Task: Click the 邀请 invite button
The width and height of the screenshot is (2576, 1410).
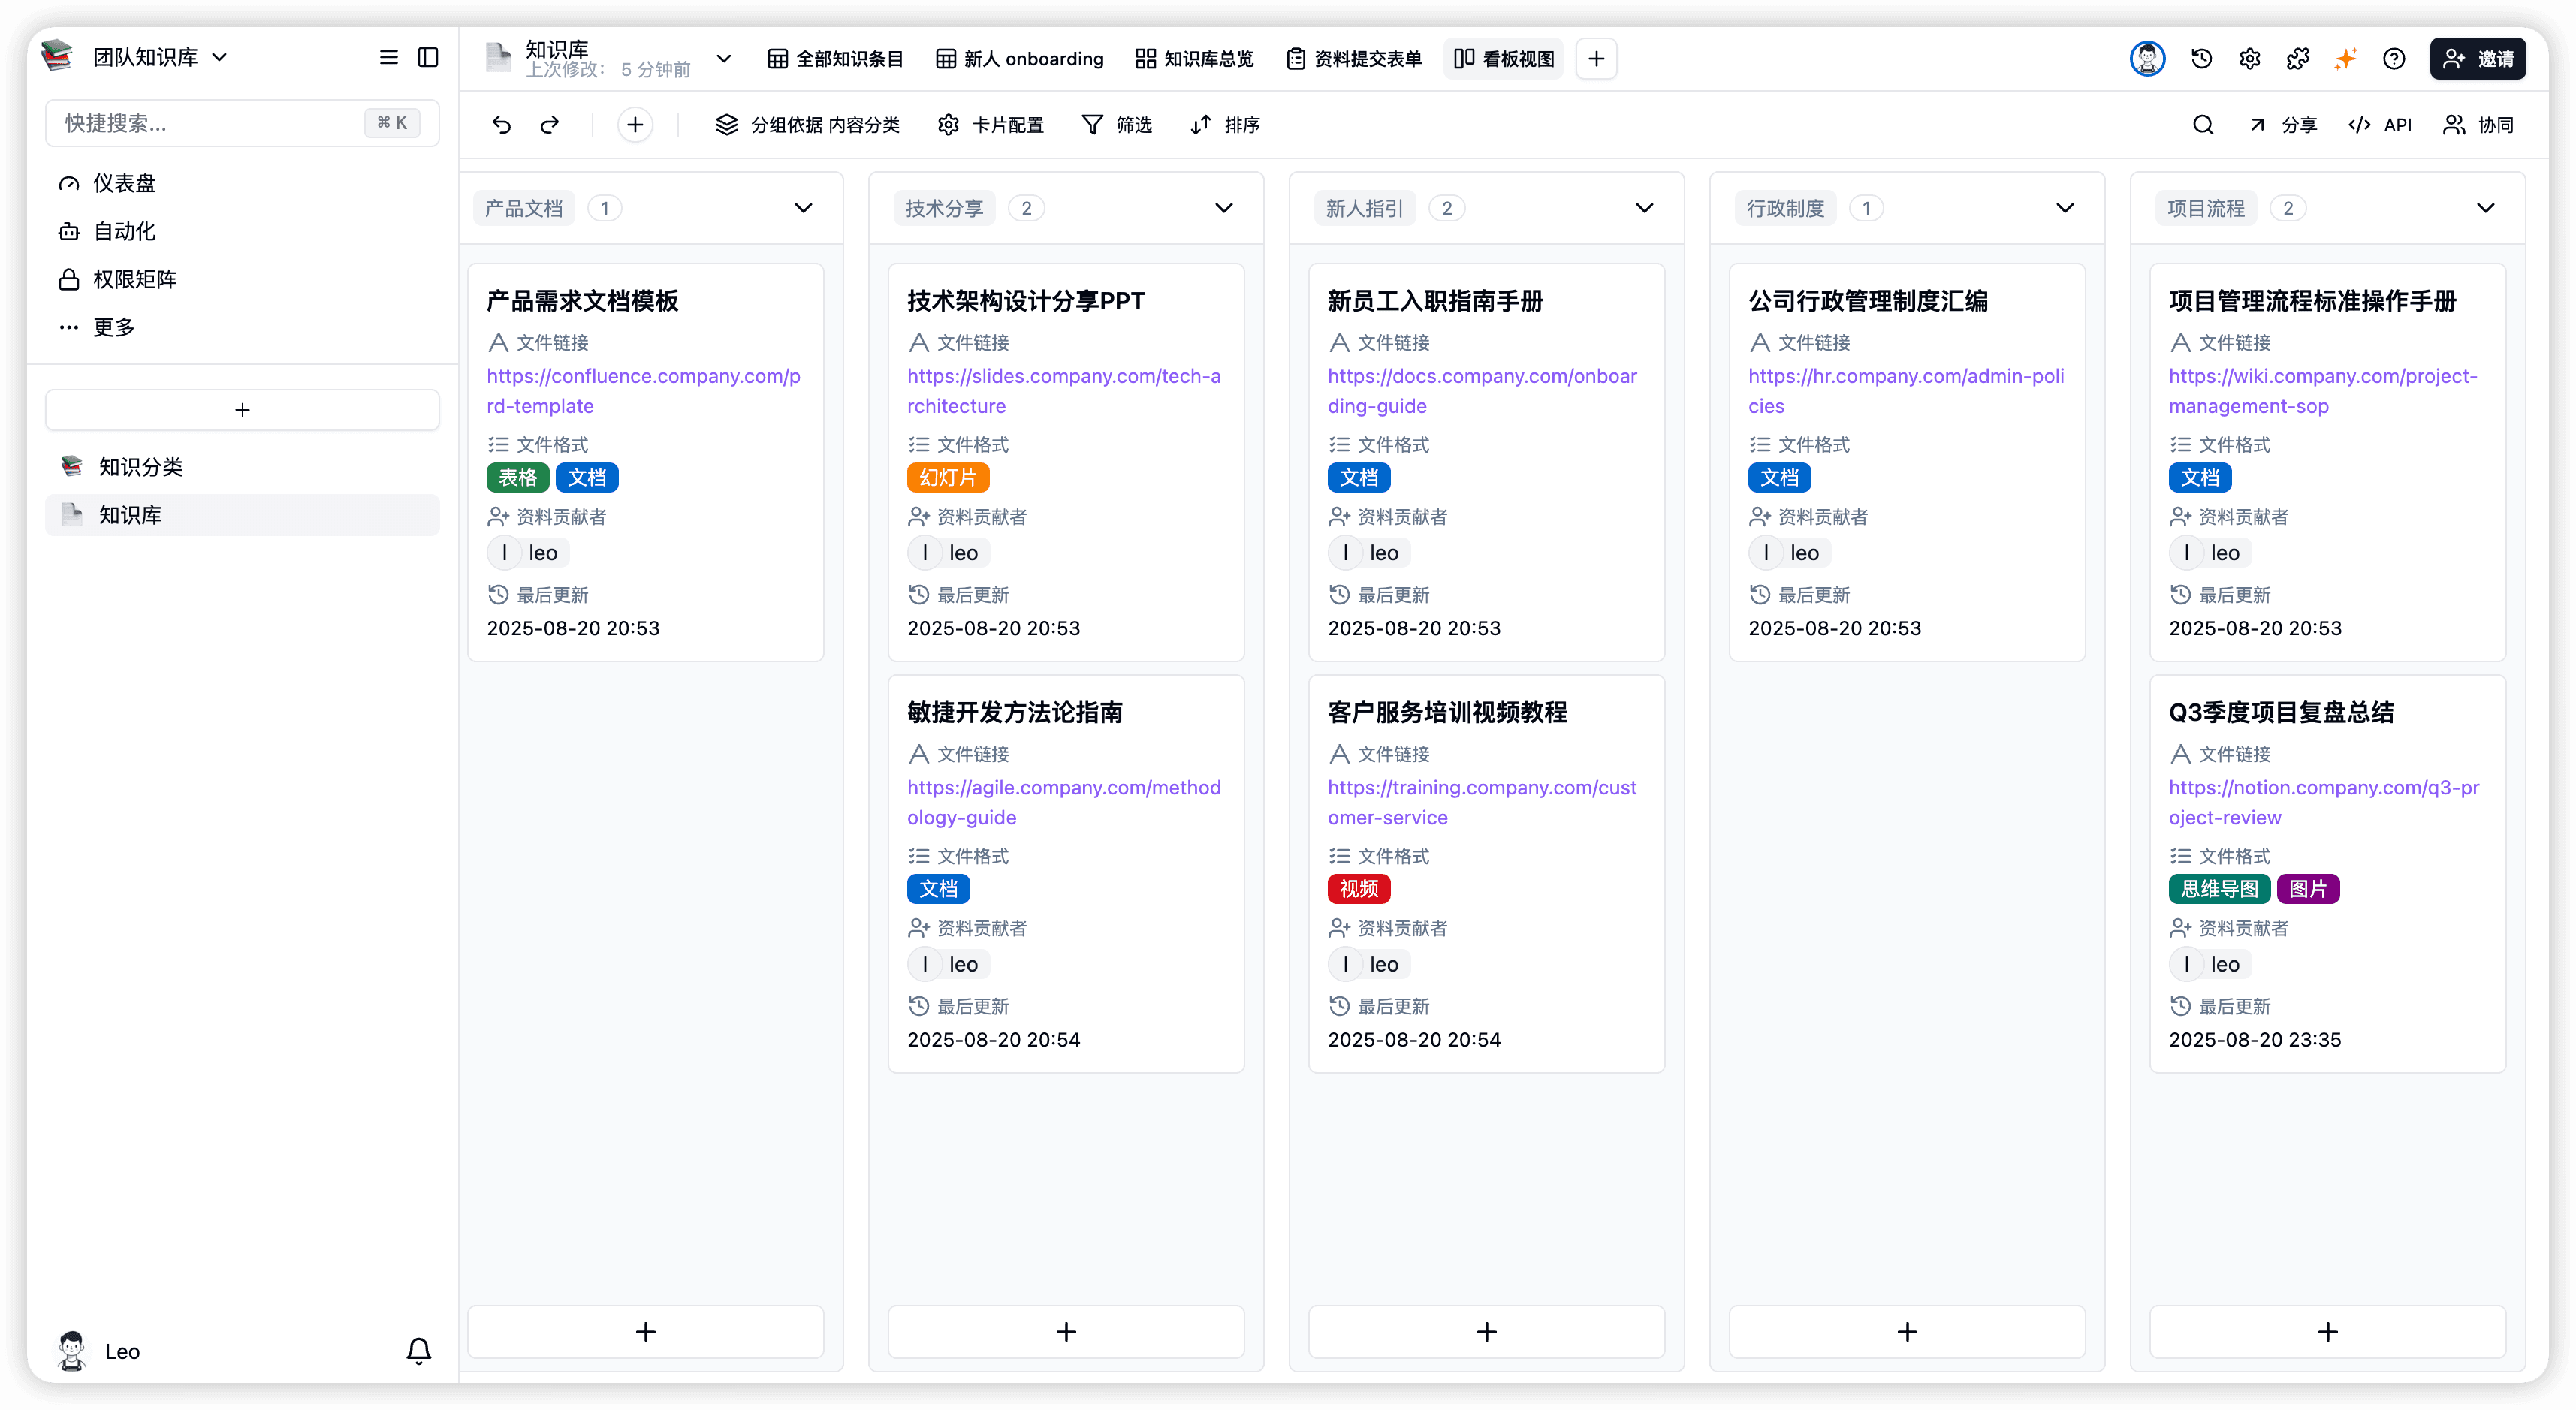Action: (x=2477, y=59)
